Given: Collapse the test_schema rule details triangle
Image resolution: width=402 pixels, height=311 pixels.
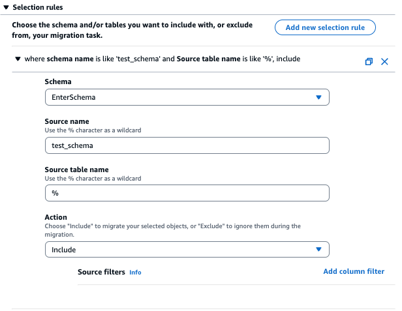Looking at the screenshot, I should (17, 59).
